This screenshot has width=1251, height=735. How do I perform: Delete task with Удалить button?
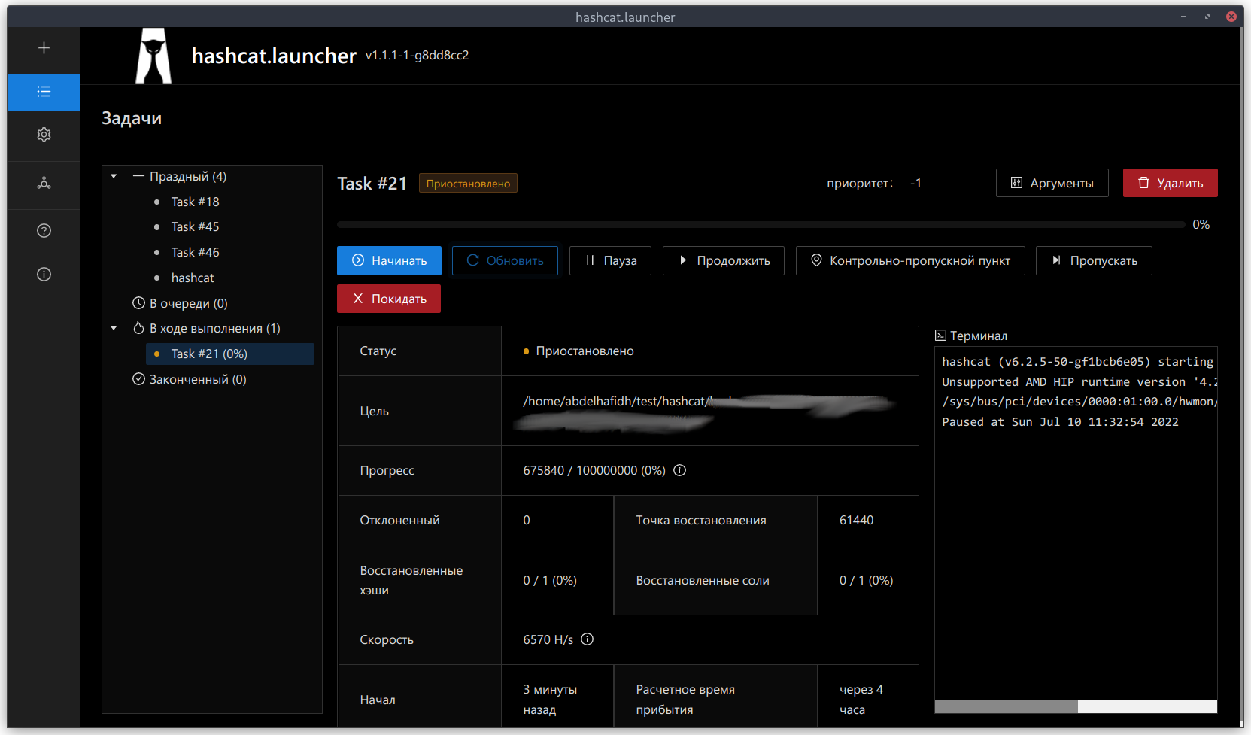coord(1170,183)
